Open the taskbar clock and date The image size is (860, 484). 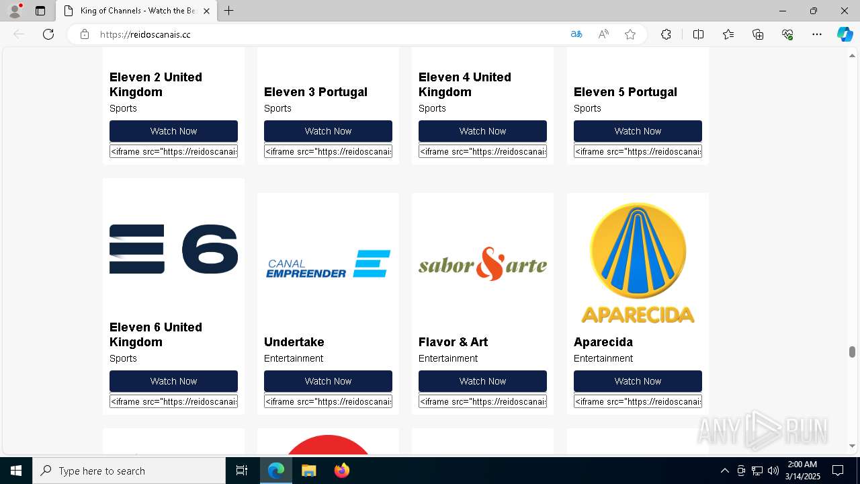tap(803, 471)
